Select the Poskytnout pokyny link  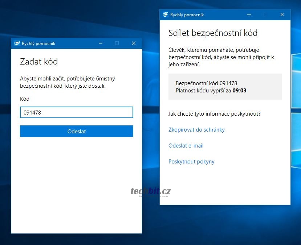point(191,162)
